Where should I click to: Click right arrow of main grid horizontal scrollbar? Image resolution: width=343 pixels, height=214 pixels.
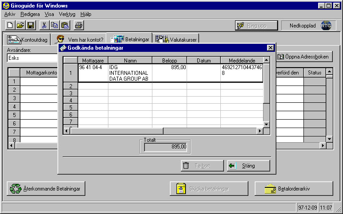coord(323,145)
